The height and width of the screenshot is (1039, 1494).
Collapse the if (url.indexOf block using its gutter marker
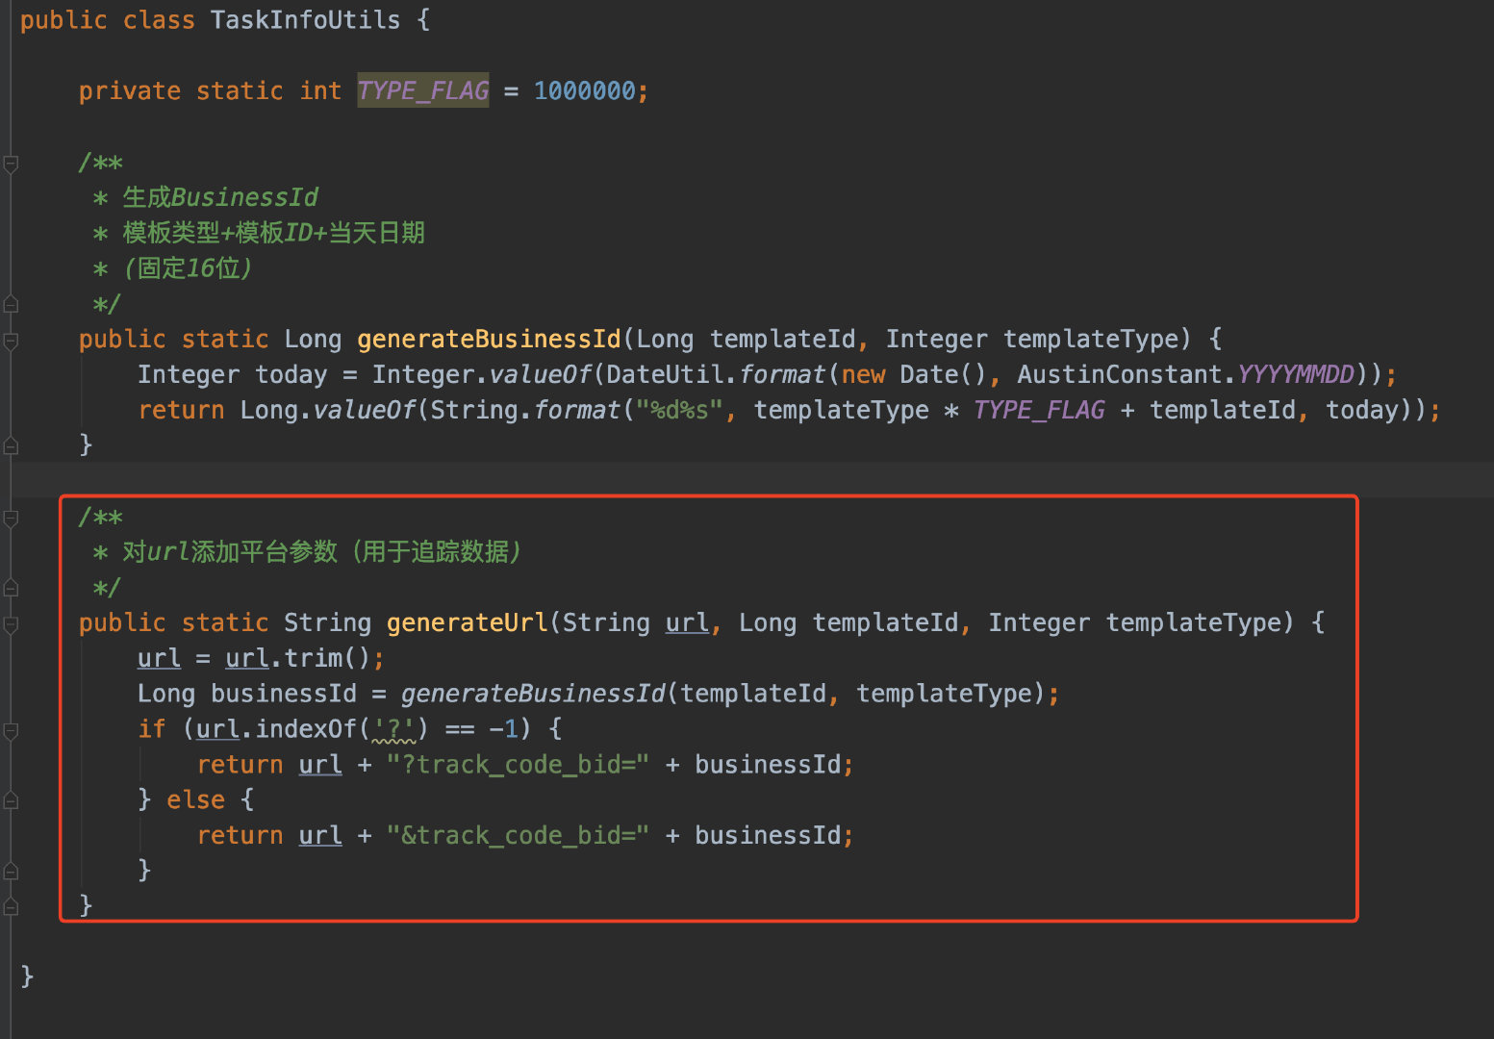[x=11, y=731]
